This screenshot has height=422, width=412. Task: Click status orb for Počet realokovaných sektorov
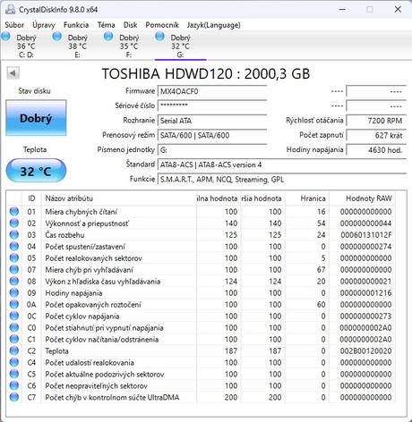14,258
